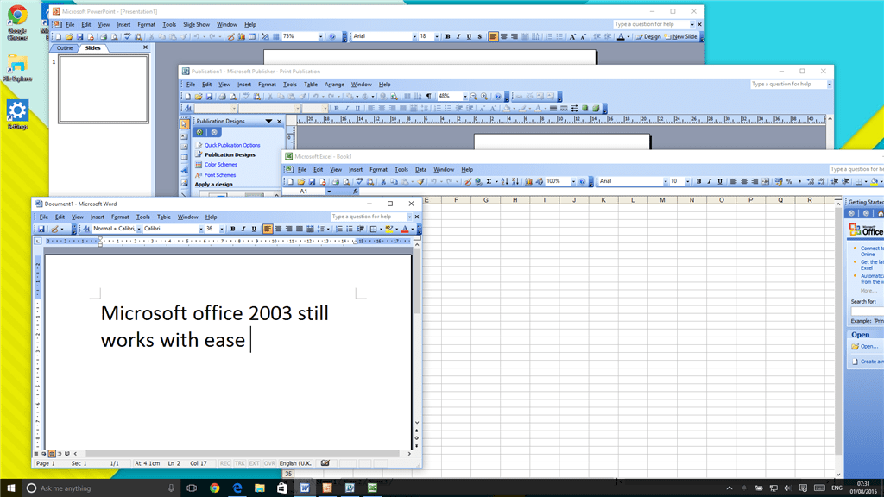This screenshot has width=884, height=497.
Task: Click the spelling status book icon in Word
Action: point(325,463)
